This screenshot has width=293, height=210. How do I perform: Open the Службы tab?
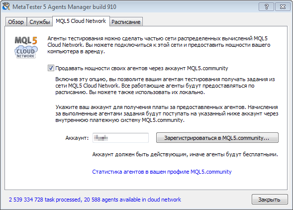tap(40, 22)
